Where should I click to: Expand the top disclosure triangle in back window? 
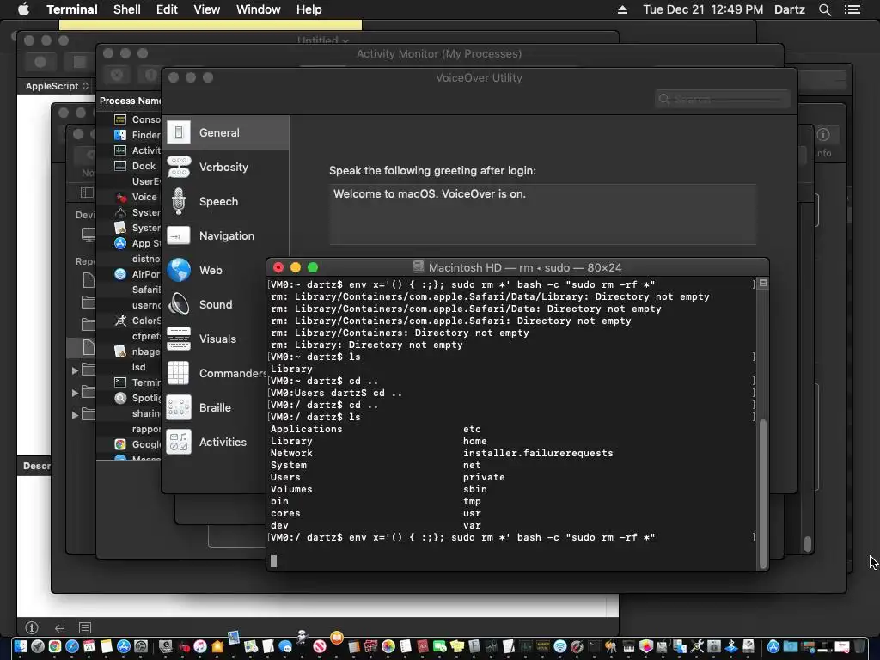point(75,370)
